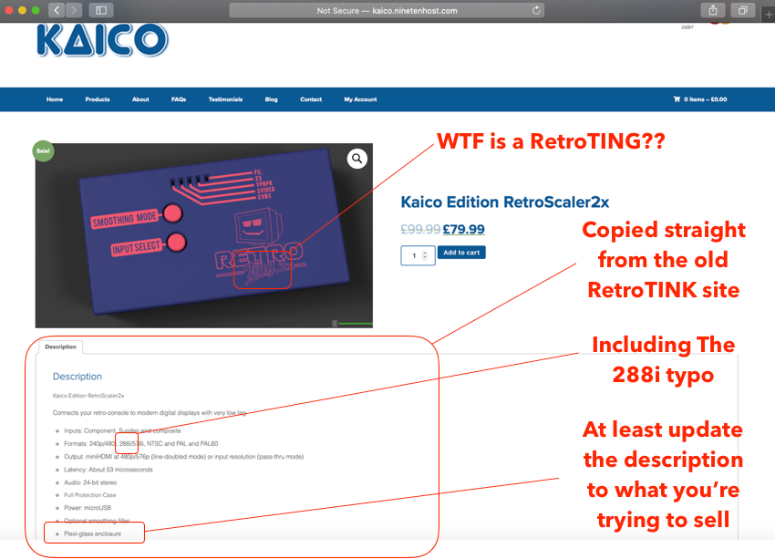Go back with Safari back arrow
This screenshot has width=775, height=559.
click(57, 10)
